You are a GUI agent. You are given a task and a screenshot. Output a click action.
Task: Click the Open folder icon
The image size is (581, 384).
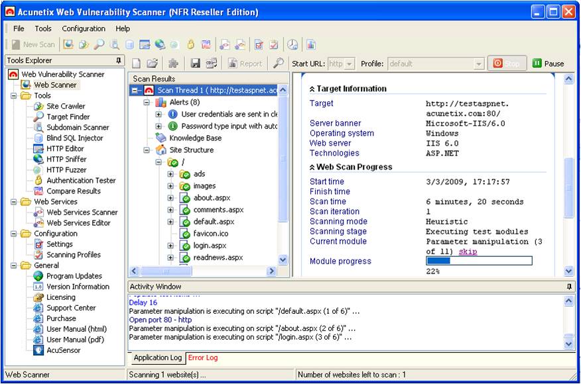point(152,64)
